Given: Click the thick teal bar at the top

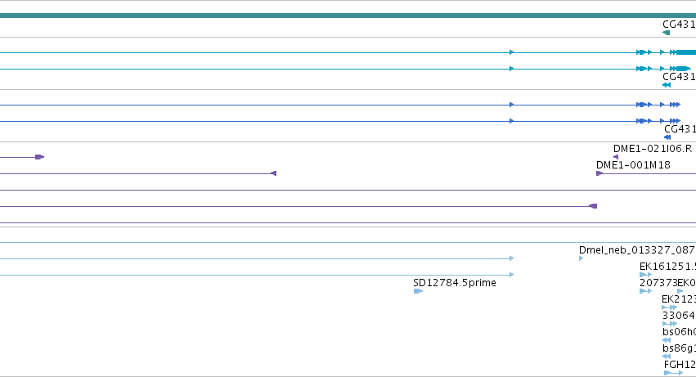Looking at the screenshot, I should tap(348, 16).
